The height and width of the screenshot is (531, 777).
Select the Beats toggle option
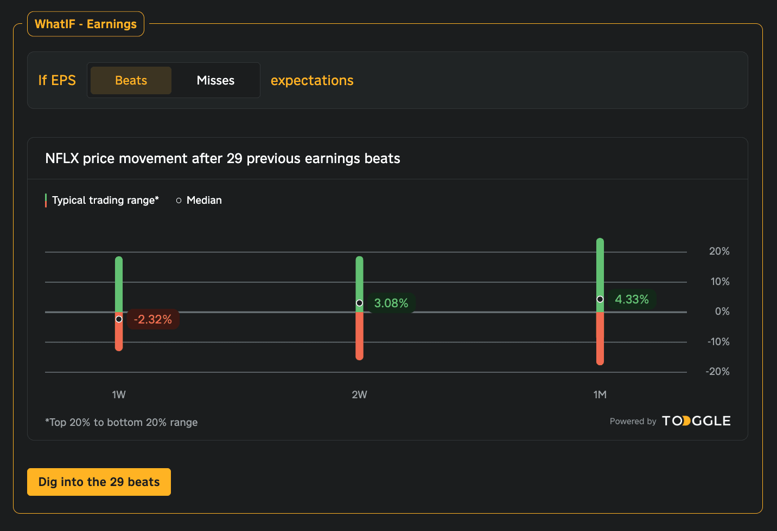(131, 80)
